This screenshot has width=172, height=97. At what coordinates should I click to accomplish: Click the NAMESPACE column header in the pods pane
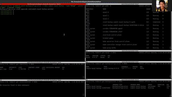pyautogui.click(x=89, y=9)
